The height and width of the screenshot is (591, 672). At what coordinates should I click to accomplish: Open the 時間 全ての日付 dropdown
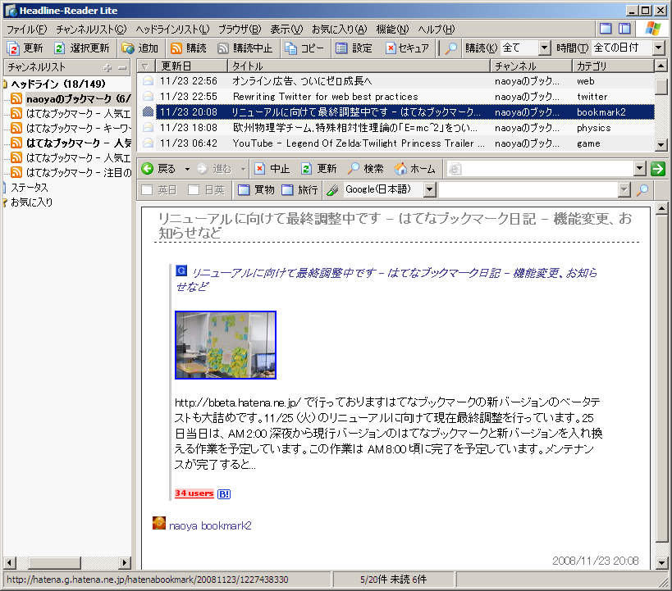(x=659, y=48)
